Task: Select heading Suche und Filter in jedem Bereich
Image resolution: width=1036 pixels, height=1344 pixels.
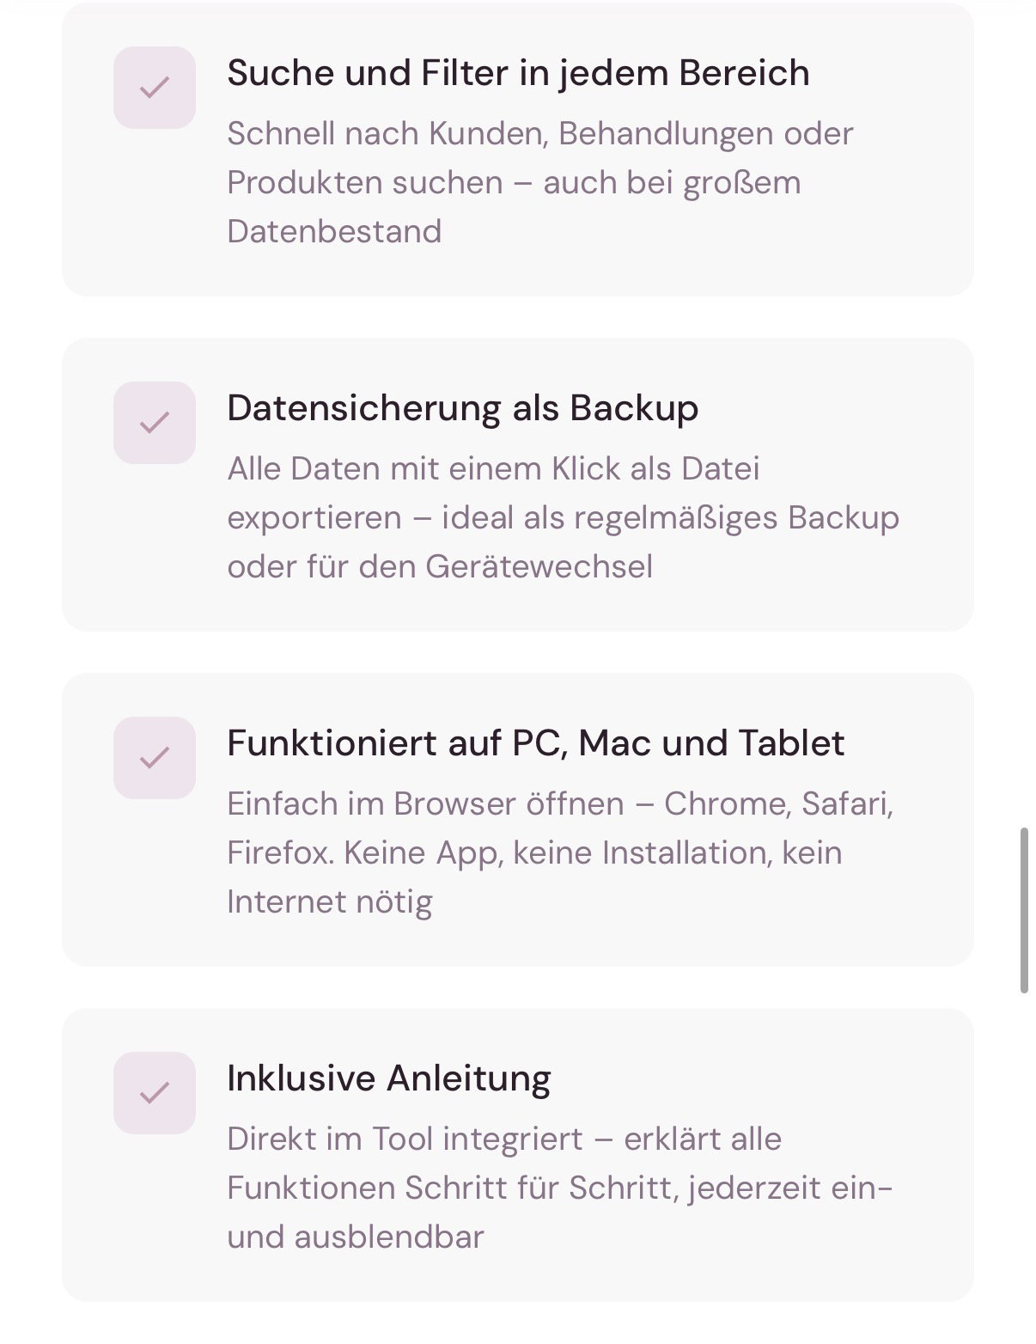Action: point(518,73)
